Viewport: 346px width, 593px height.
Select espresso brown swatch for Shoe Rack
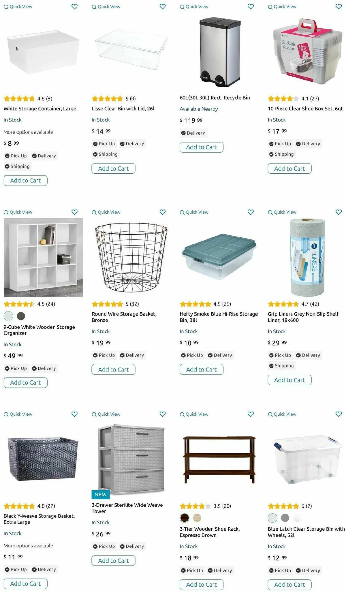(x=185, y=518)
